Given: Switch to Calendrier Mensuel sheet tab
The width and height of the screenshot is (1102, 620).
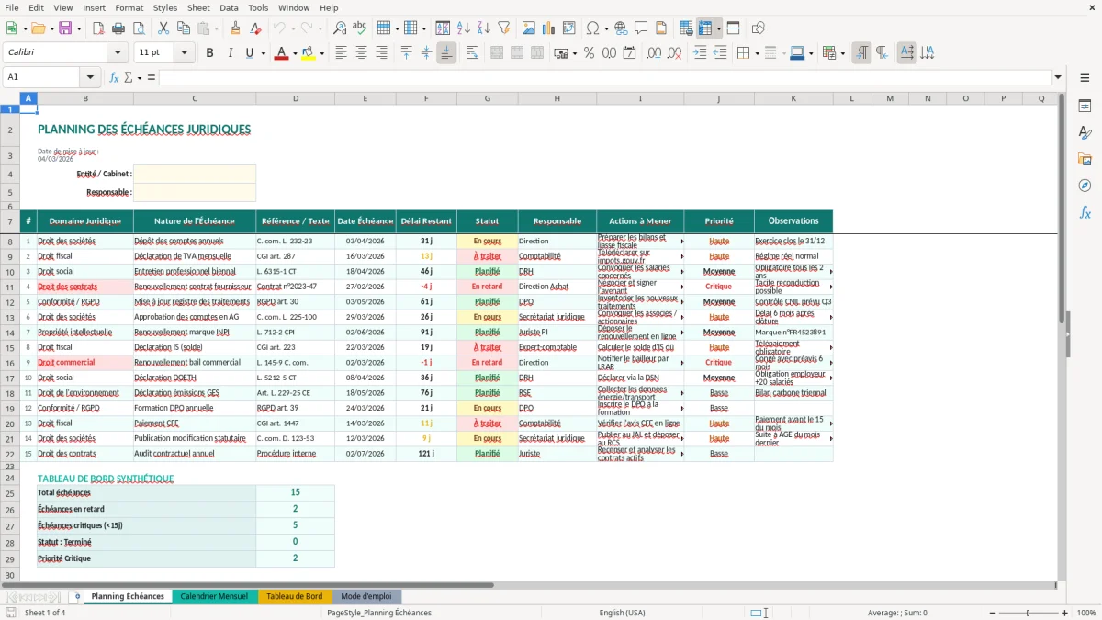Looking at the screenshot, I should point(214,596).
